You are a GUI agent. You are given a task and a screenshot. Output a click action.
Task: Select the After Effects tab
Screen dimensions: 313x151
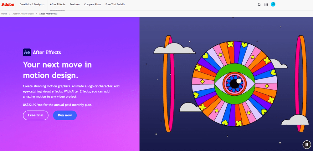coord(58,4)
